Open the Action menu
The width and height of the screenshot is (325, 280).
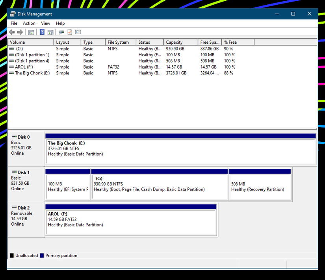[x=29, y=24]
